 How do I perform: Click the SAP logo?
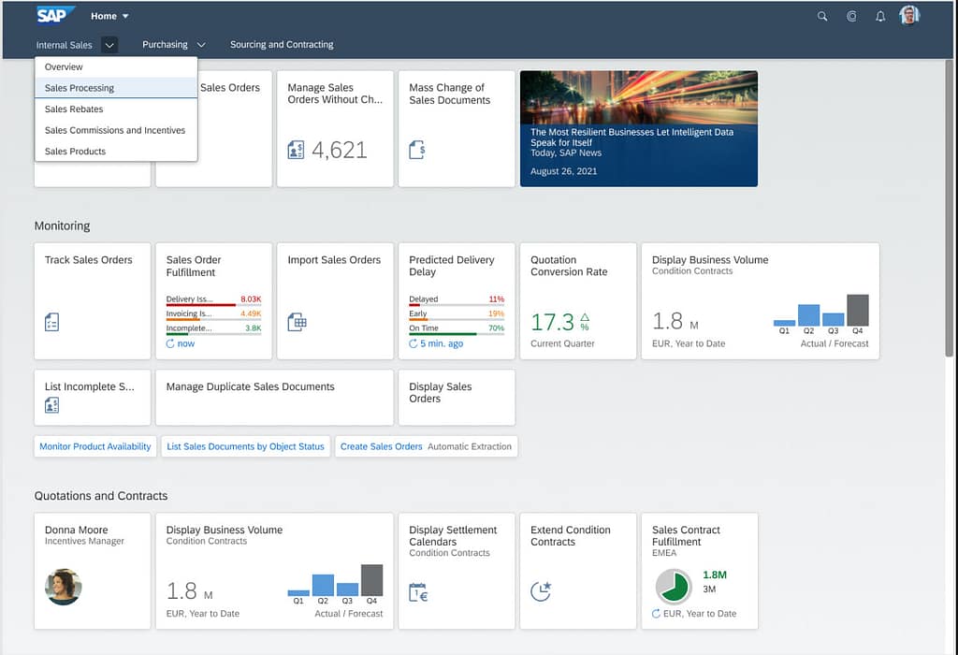[x=56, y=15]
